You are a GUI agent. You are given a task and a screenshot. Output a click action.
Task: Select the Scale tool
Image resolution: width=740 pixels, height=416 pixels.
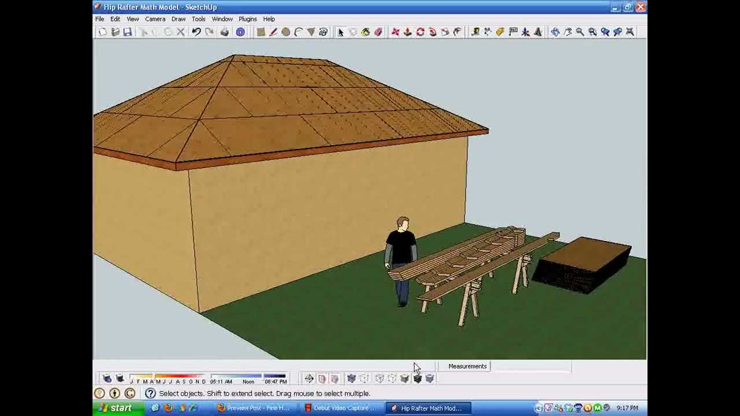445,32
